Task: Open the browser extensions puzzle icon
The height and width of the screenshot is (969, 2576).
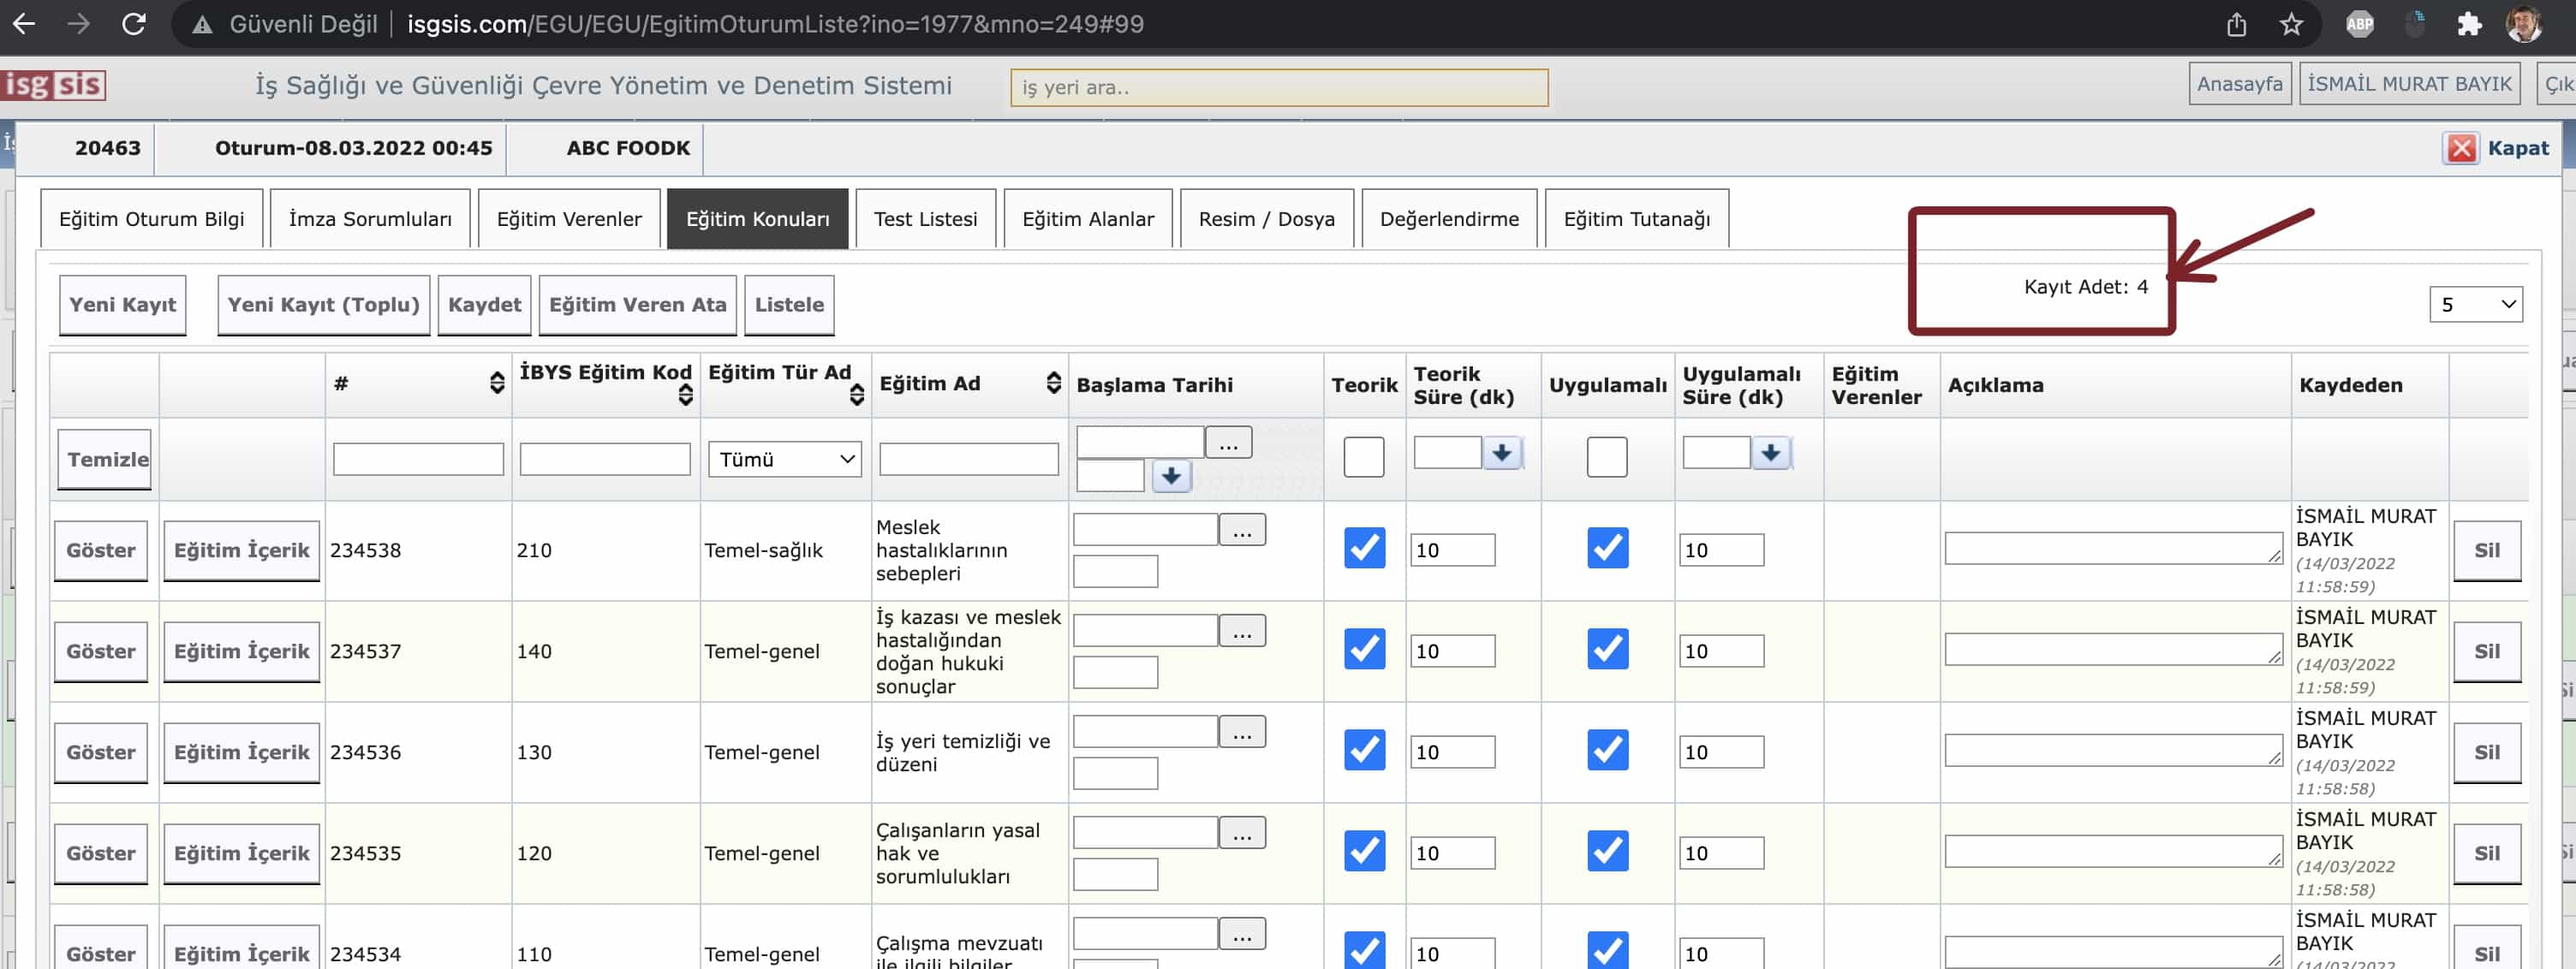Action: (2469, 24)
